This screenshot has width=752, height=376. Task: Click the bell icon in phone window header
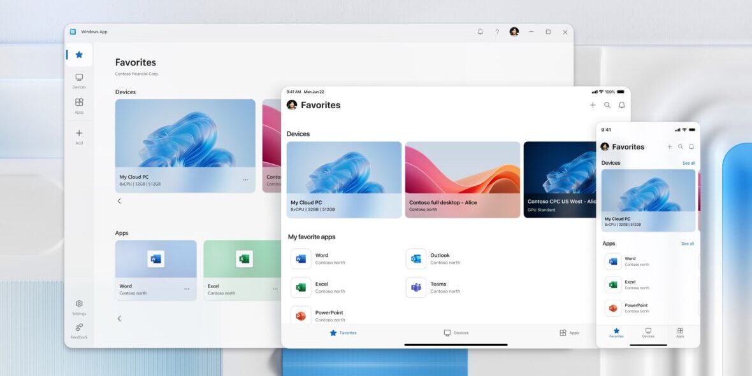691,146
